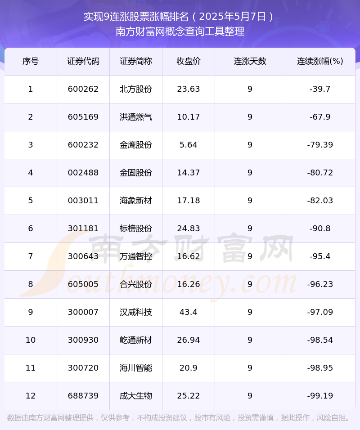Click closing price 10.17
Screen dimensions: 360x430
[x=189, y=117]
